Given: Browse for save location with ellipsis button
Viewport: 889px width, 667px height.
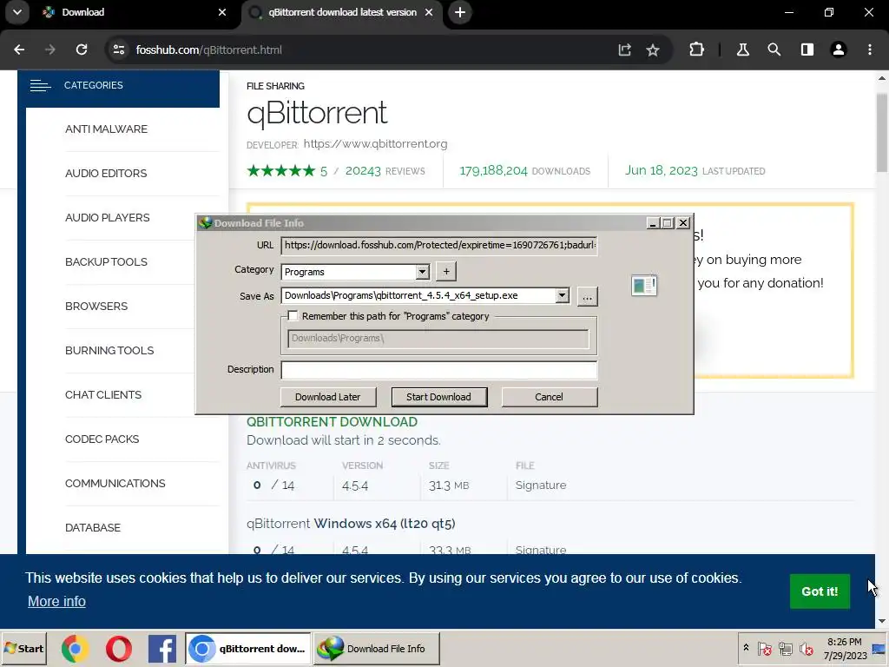Looking at the screenshot, I should click(x=588, y=297).
